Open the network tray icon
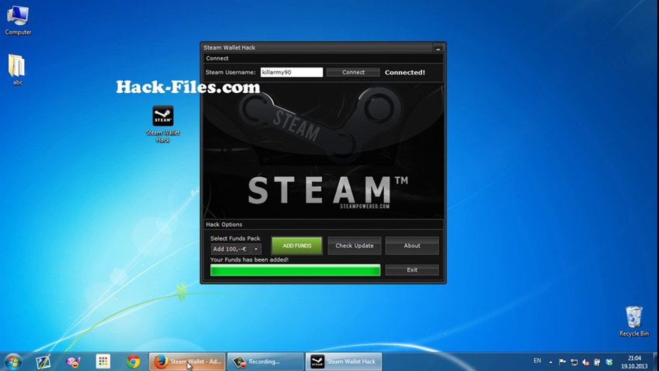This screenshot has height=371, width=659. [574, 362]
